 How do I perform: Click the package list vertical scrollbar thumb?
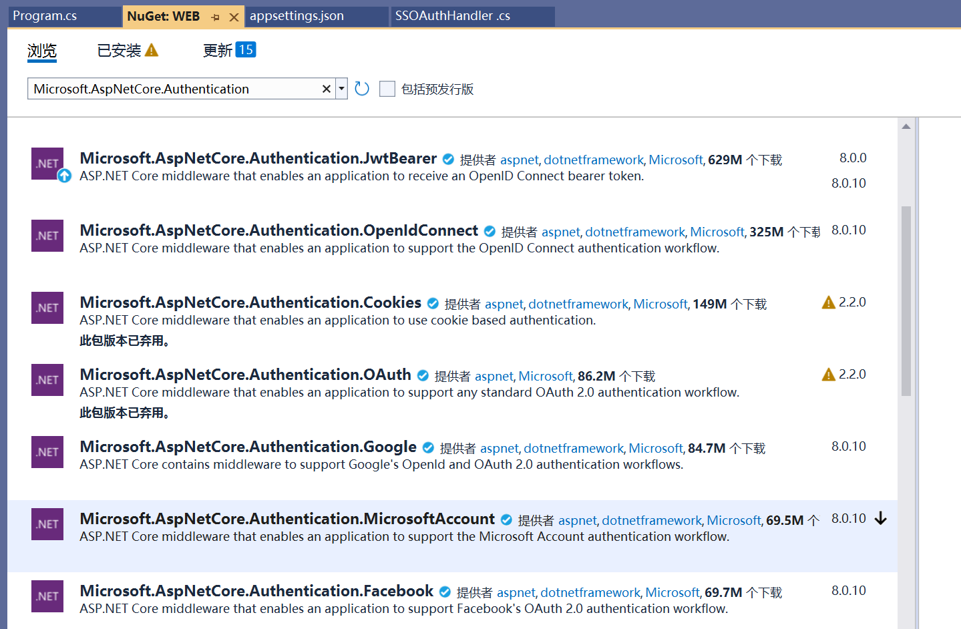(x=906, y=301)
